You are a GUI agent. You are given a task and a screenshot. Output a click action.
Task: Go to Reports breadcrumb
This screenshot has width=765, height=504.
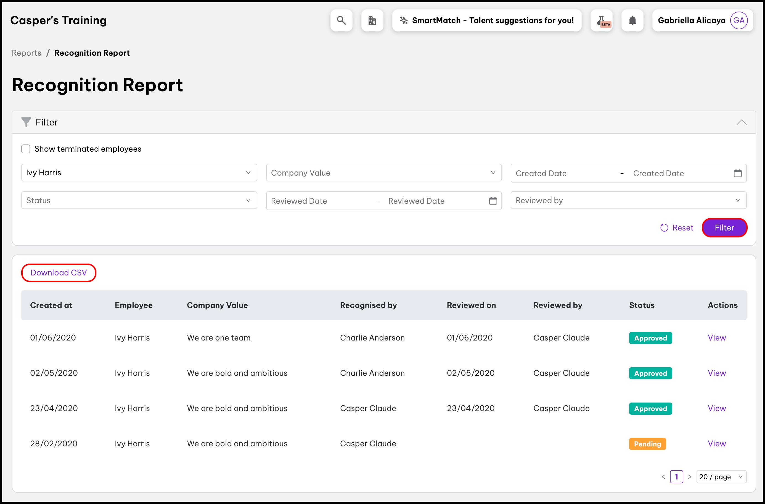[27, 53]
